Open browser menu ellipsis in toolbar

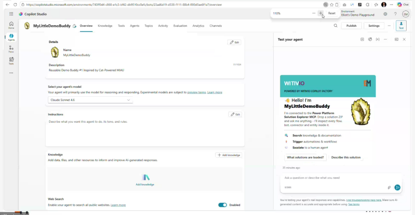click(391, 4)
